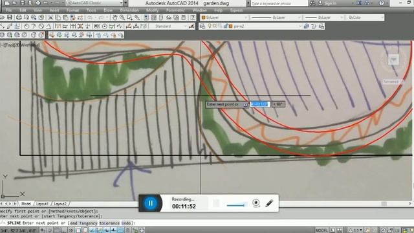Choose 'end Tangency' option in command line
Screen dimensions: 414x233
tap(84, 223)
